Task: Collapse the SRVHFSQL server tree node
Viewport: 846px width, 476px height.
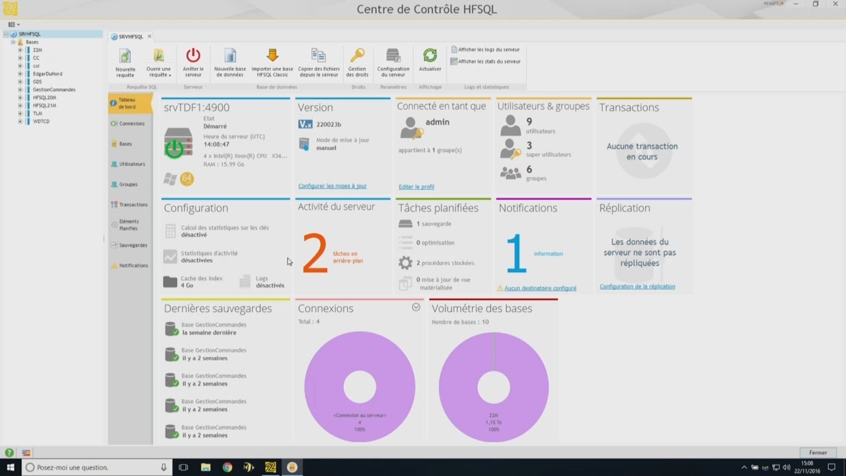Action: (x=6, y=34)
